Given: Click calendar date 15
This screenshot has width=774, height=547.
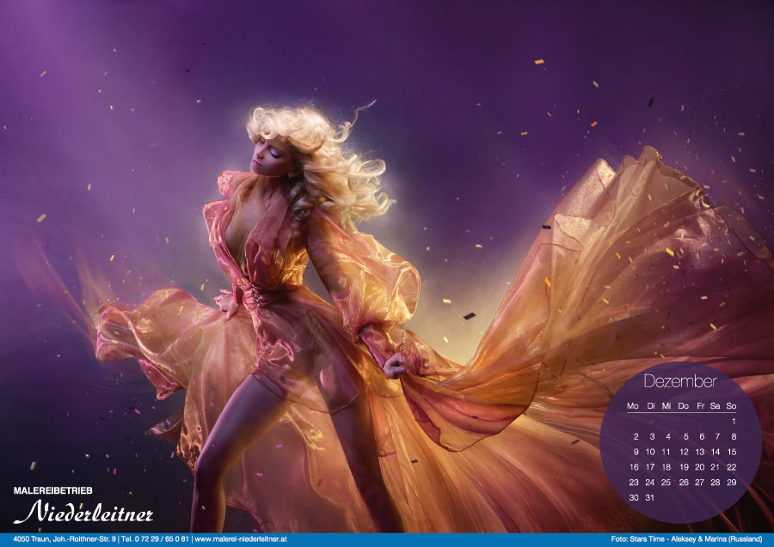Looking at the screenshot, I should tap(732, 452).
